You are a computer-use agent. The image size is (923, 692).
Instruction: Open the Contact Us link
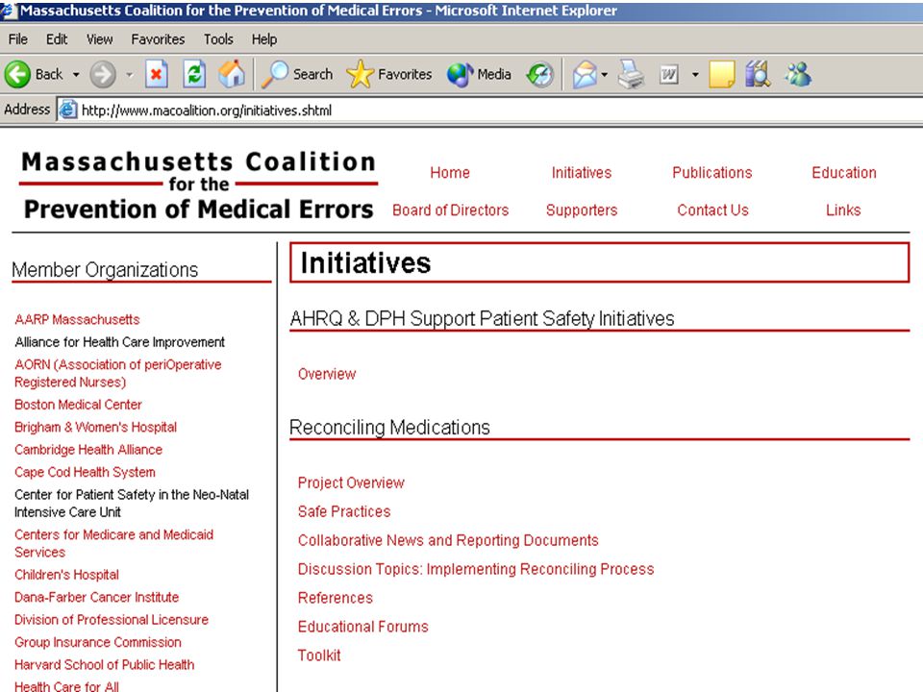[x=712, y=210]
